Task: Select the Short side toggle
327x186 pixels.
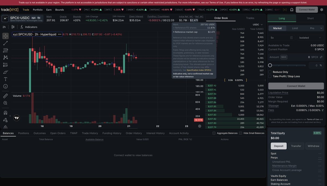Action: click(310, 18)
